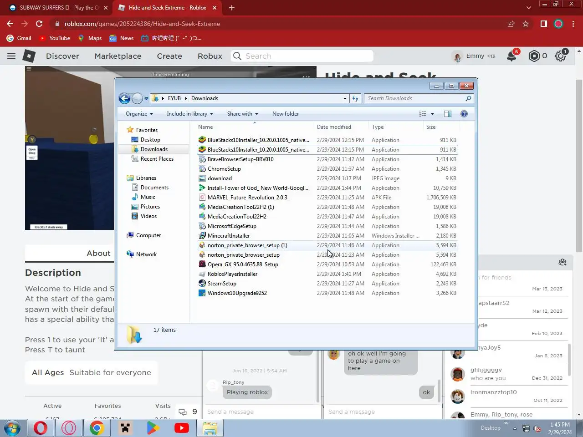Open File Explorer taskbar button
The image size is (583, 437).
tap(210, 428)
